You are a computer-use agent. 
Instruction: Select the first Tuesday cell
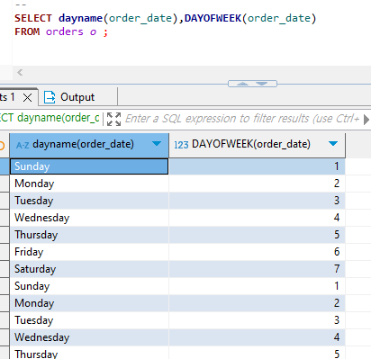(x=89, y=201)
